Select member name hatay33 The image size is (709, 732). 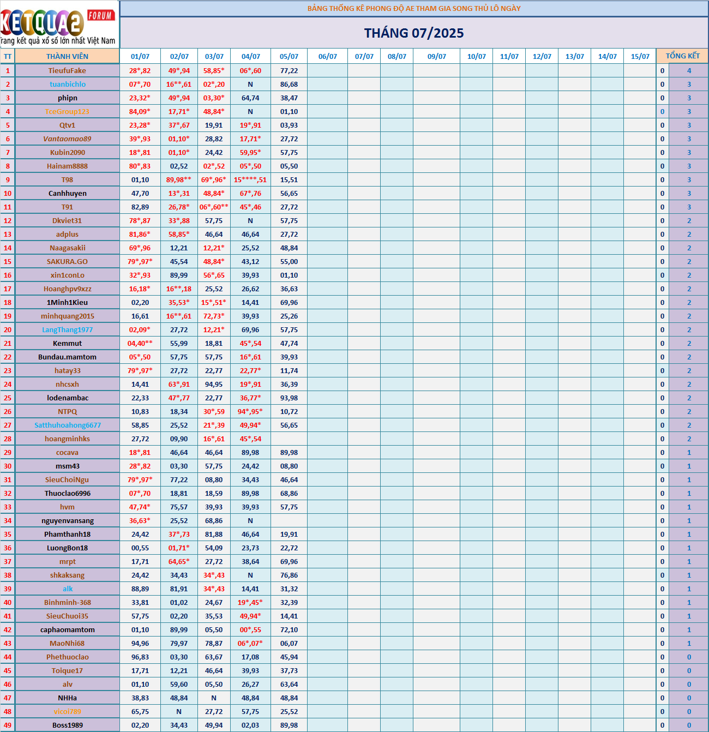tap(67, 370)
